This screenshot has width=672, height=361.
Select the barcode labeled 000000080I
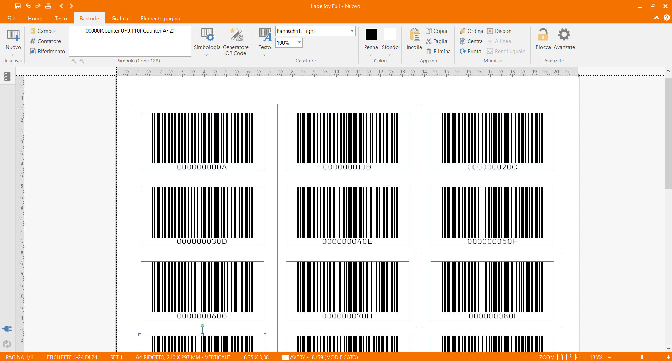point(492,291)
